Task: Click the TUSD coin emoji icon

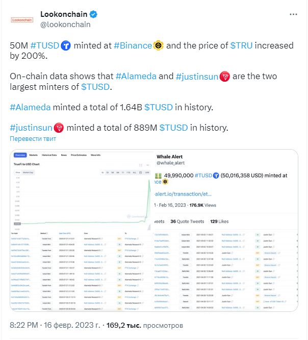Action: pyautogui.click(x=66, y=46)
